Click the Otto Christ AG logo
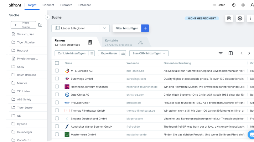Viewport: 254px width, 142px height. [x=67, y=94]
